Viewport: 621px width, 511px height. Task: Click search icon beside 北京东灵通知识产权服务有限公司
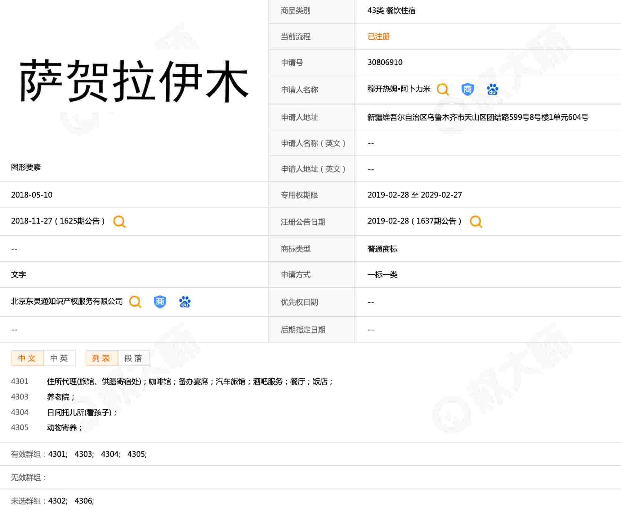pyautogui.click(x=135, y=302)
